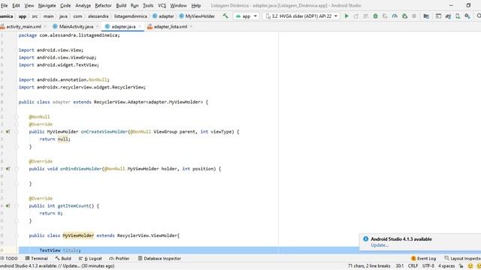This screenshot has height=270, width=481.
Task: Open the Analyze menu
Action: pos(83,5)
